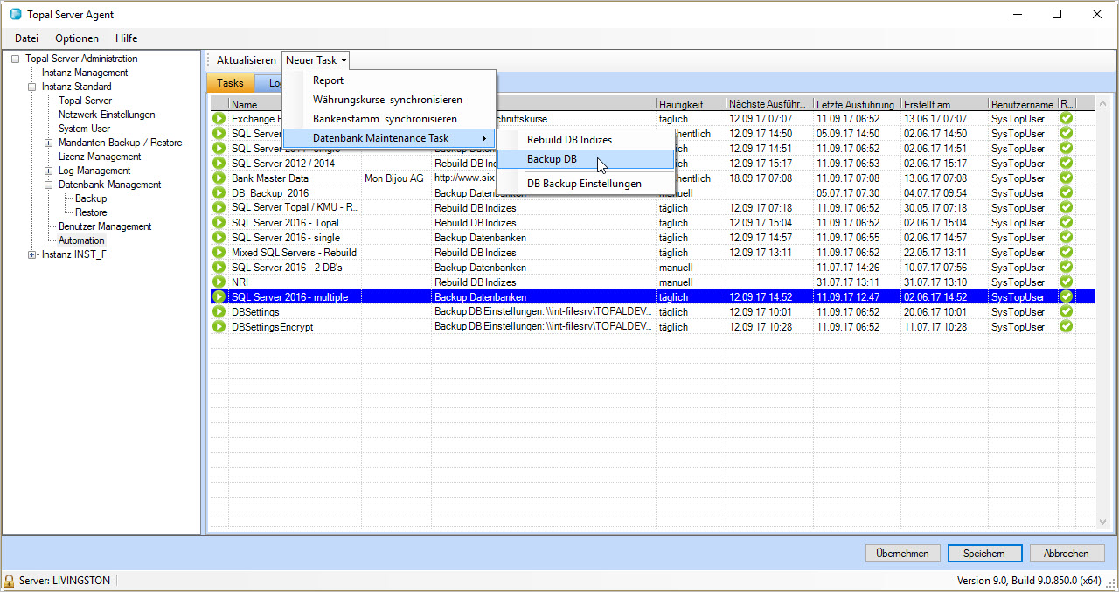This screenshot has width=1119, height=592.
Task: Open the Neuer Task dropdown
Action: [316, 60]
